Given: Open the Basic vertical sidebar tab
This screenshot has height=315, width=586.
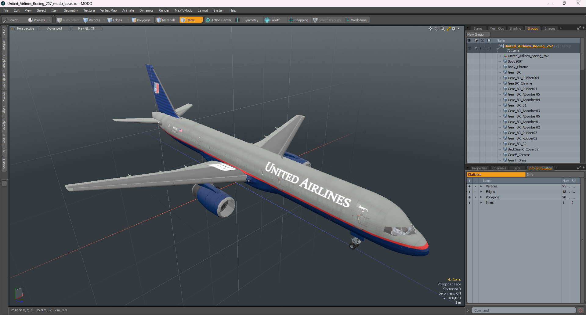Looking at the screenshot, I should coord(4,31).
